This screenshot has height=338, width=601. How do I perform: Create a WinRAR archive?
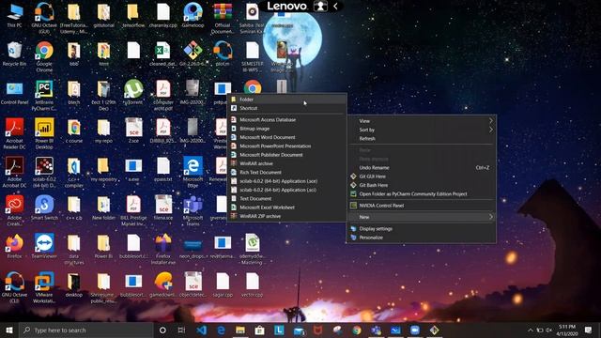[x=287, y=163]
